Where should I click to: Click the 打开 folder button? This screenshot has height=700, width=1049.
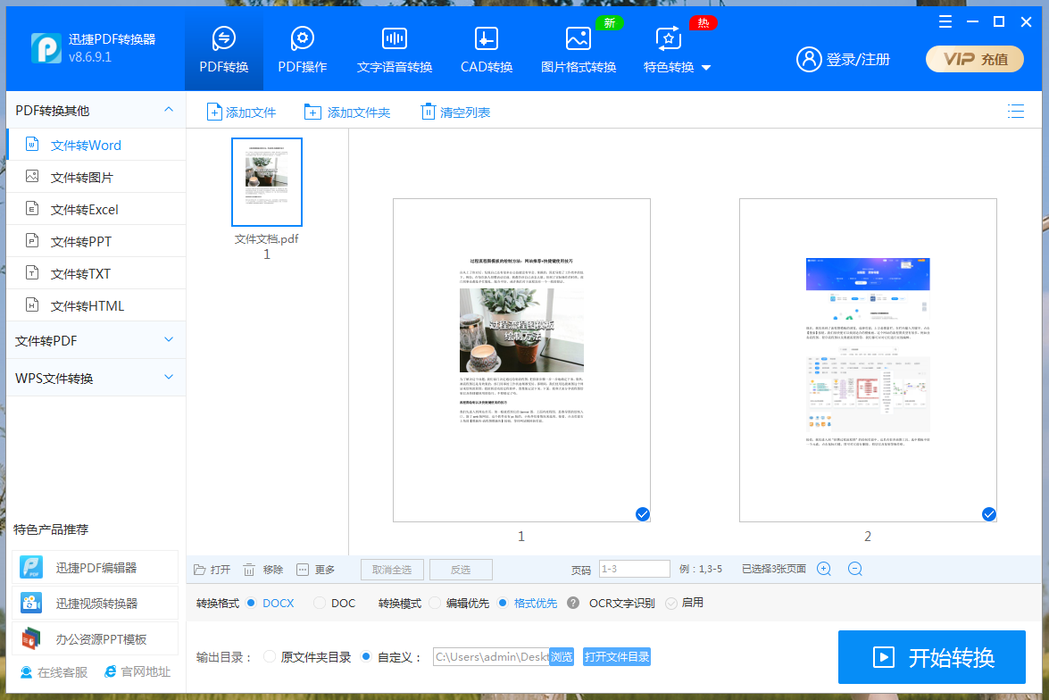click(212, 570)
